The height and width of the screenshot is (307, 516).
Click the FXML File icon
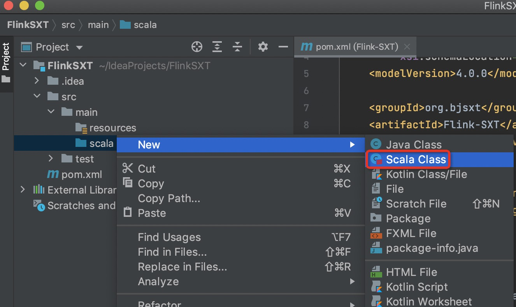[x=376, y=233]
